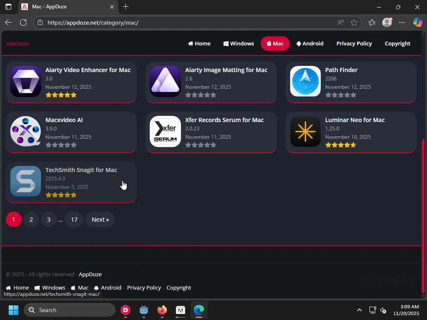Image resolution: width=427 pixels, height=320 pixels.
Task: Close the Mac - AppDoze tab
Action: [x=112, y=7]
